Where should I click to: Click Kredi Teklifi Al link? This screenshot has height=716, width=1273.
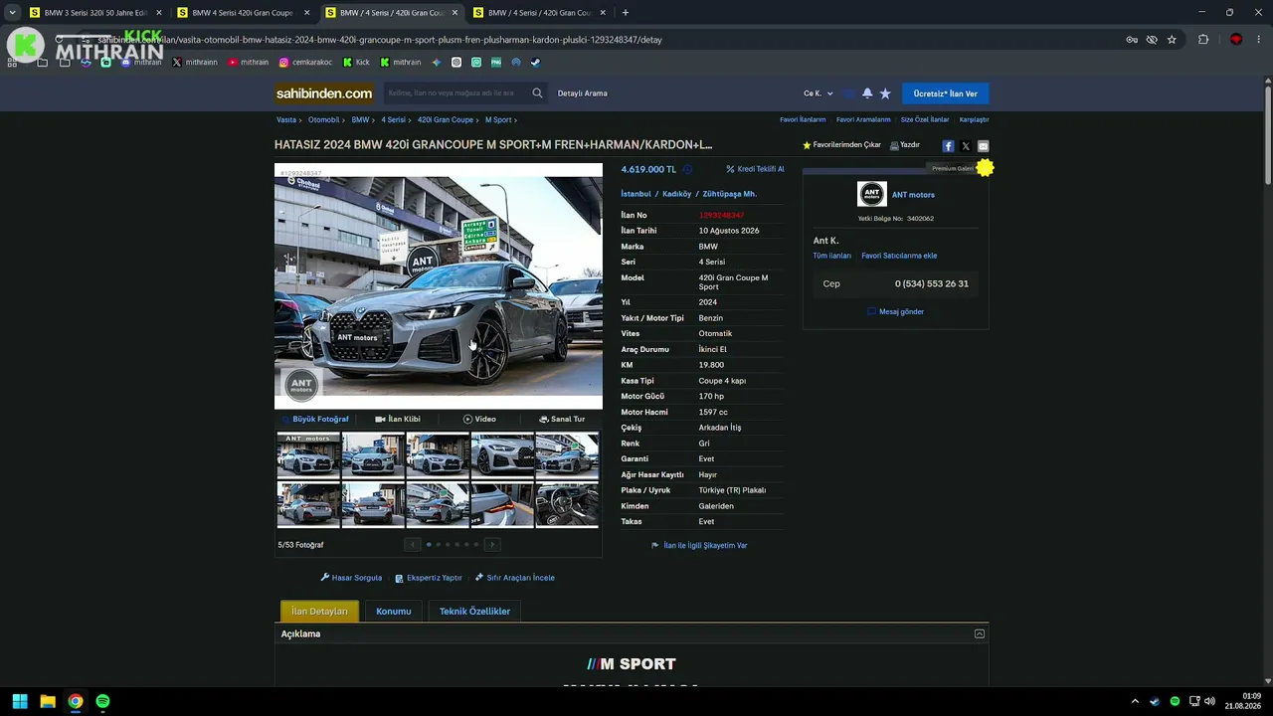[756, 169]
